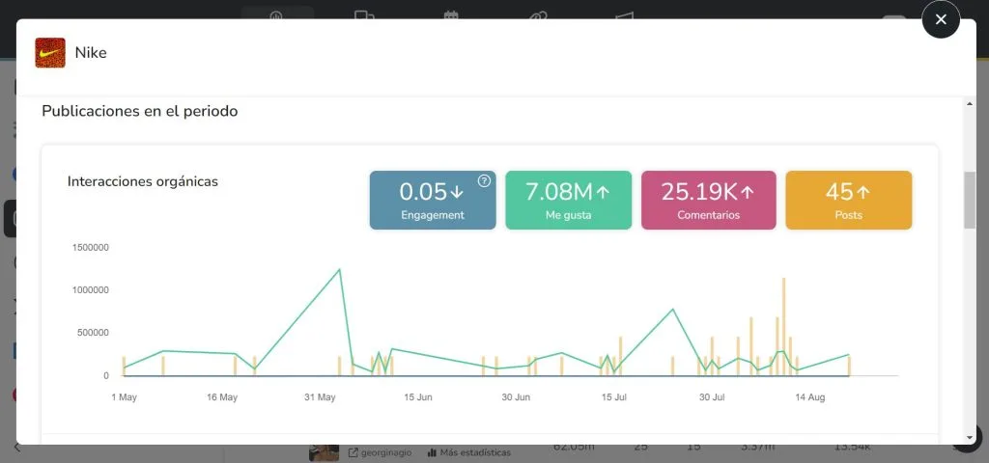The height and width of the screenshot is (463, 989).
Task: Click the Nike account name text
Action: tap(91, 53)
